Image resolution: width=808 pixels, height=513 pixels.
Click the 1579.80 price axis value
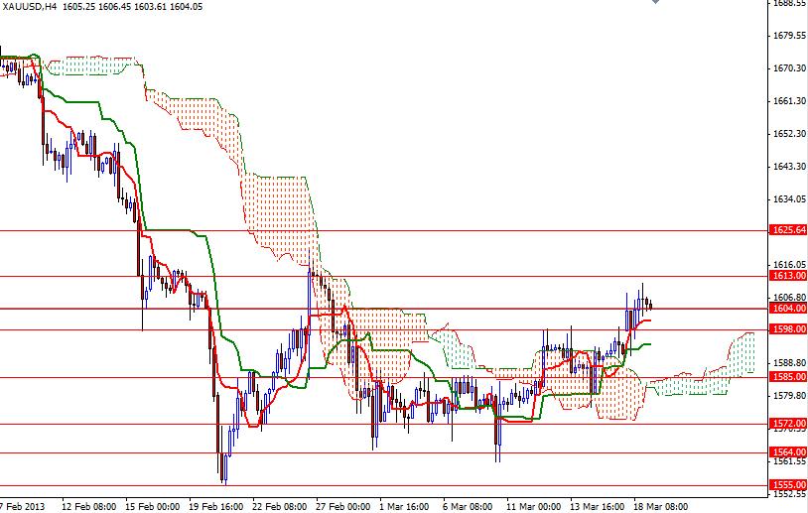789,396
